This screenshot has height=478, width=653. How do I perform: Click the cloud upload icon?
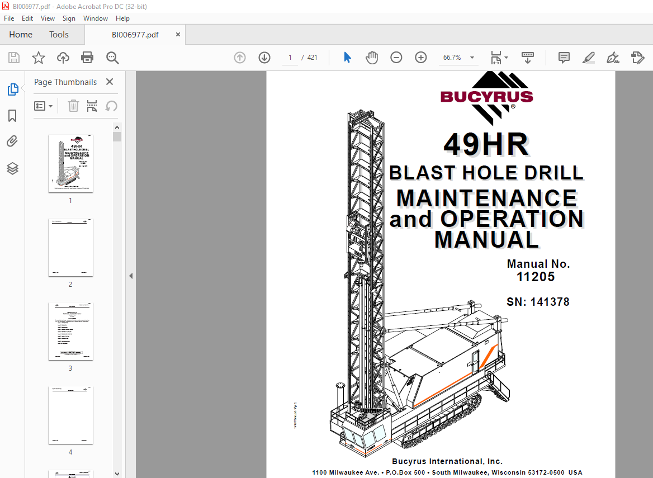pos(63,58)
